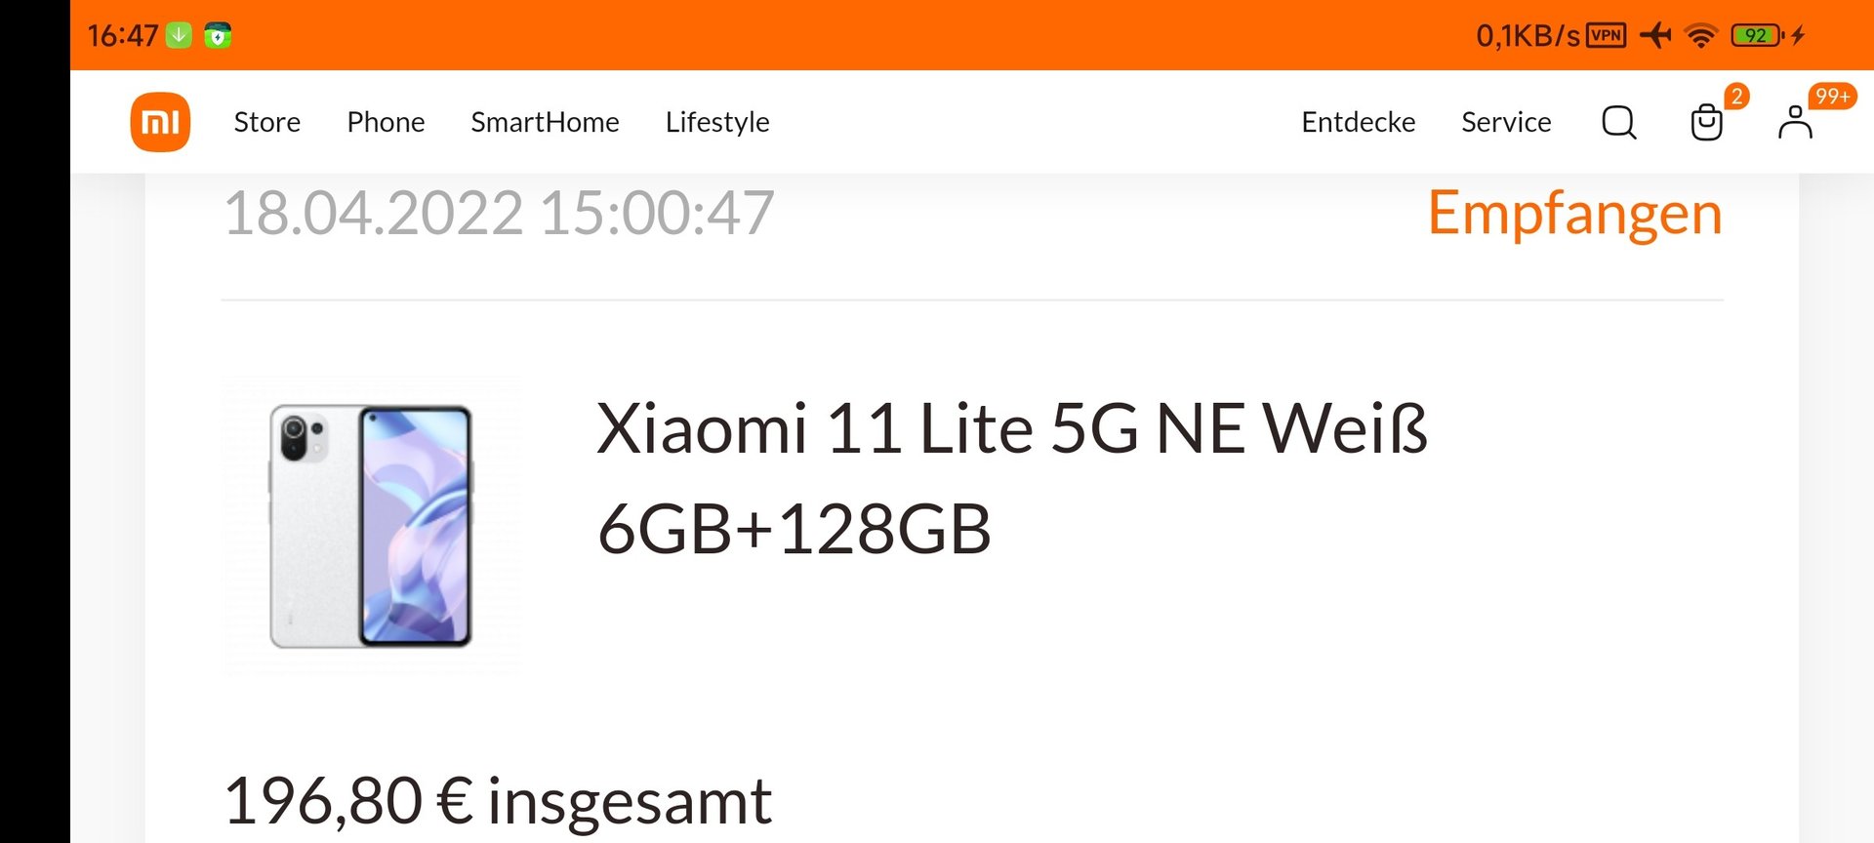
Task: Open the SmartHome menu
Action: point(545,122)
